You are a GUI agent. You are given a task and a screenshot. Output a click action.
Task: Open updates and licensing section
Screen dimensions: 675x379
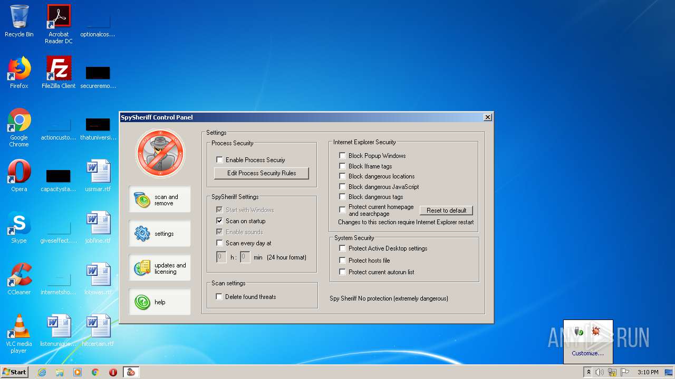[160, 268]
